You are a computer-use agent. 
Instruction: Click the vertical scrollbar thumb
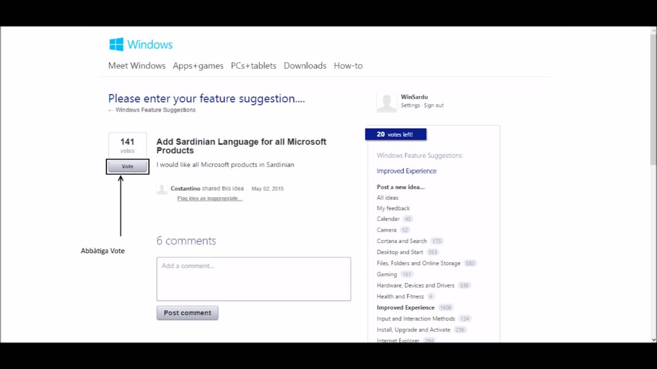tap(653, 99)
